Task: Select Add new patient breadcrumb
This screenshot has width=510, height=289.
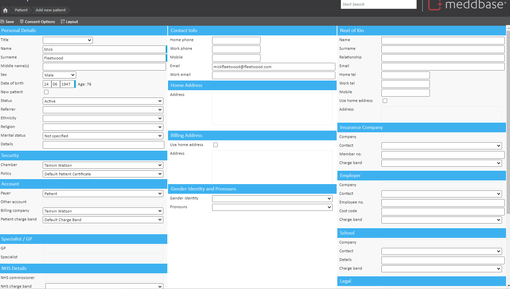Action: 51,10
